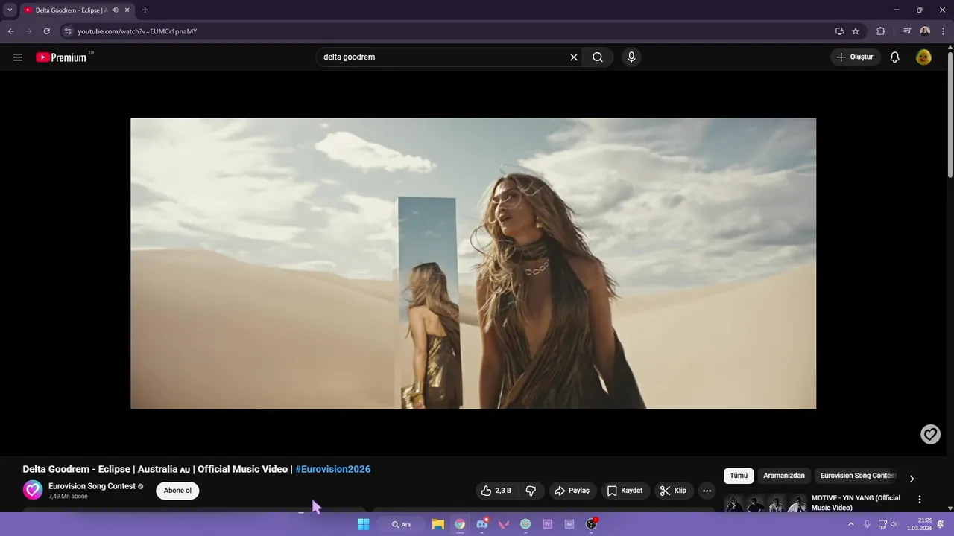The height and width of the screenshot is (536, 954).
Task: Open File Explorer from the taskbar
Action: (x=438, y=524)
